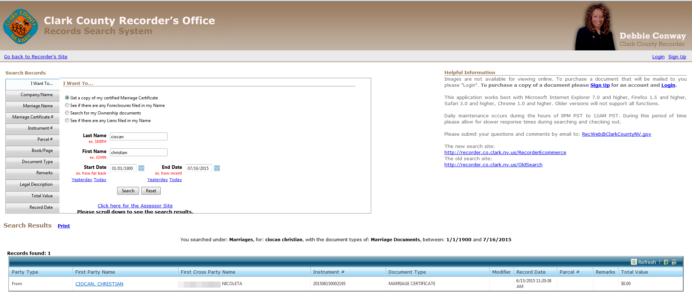Sort results by Record Date column header
Screen dimensions: 692x297
coord(531,272)
